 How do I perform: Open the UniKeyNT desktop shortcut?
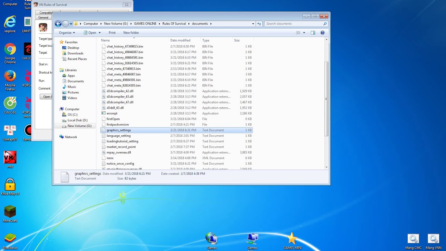[x=10, y=133]
